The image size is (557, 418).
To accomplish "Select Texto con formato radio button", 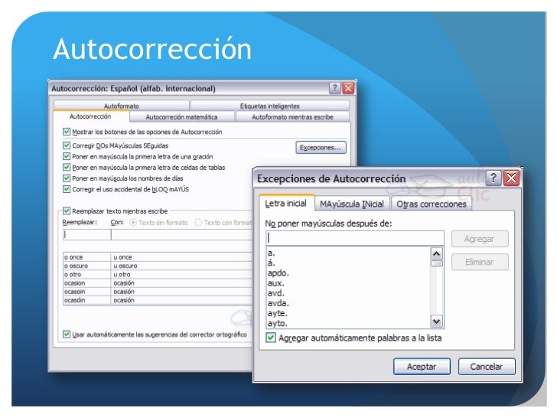I will pyautogui.click(x=199, y=223).
